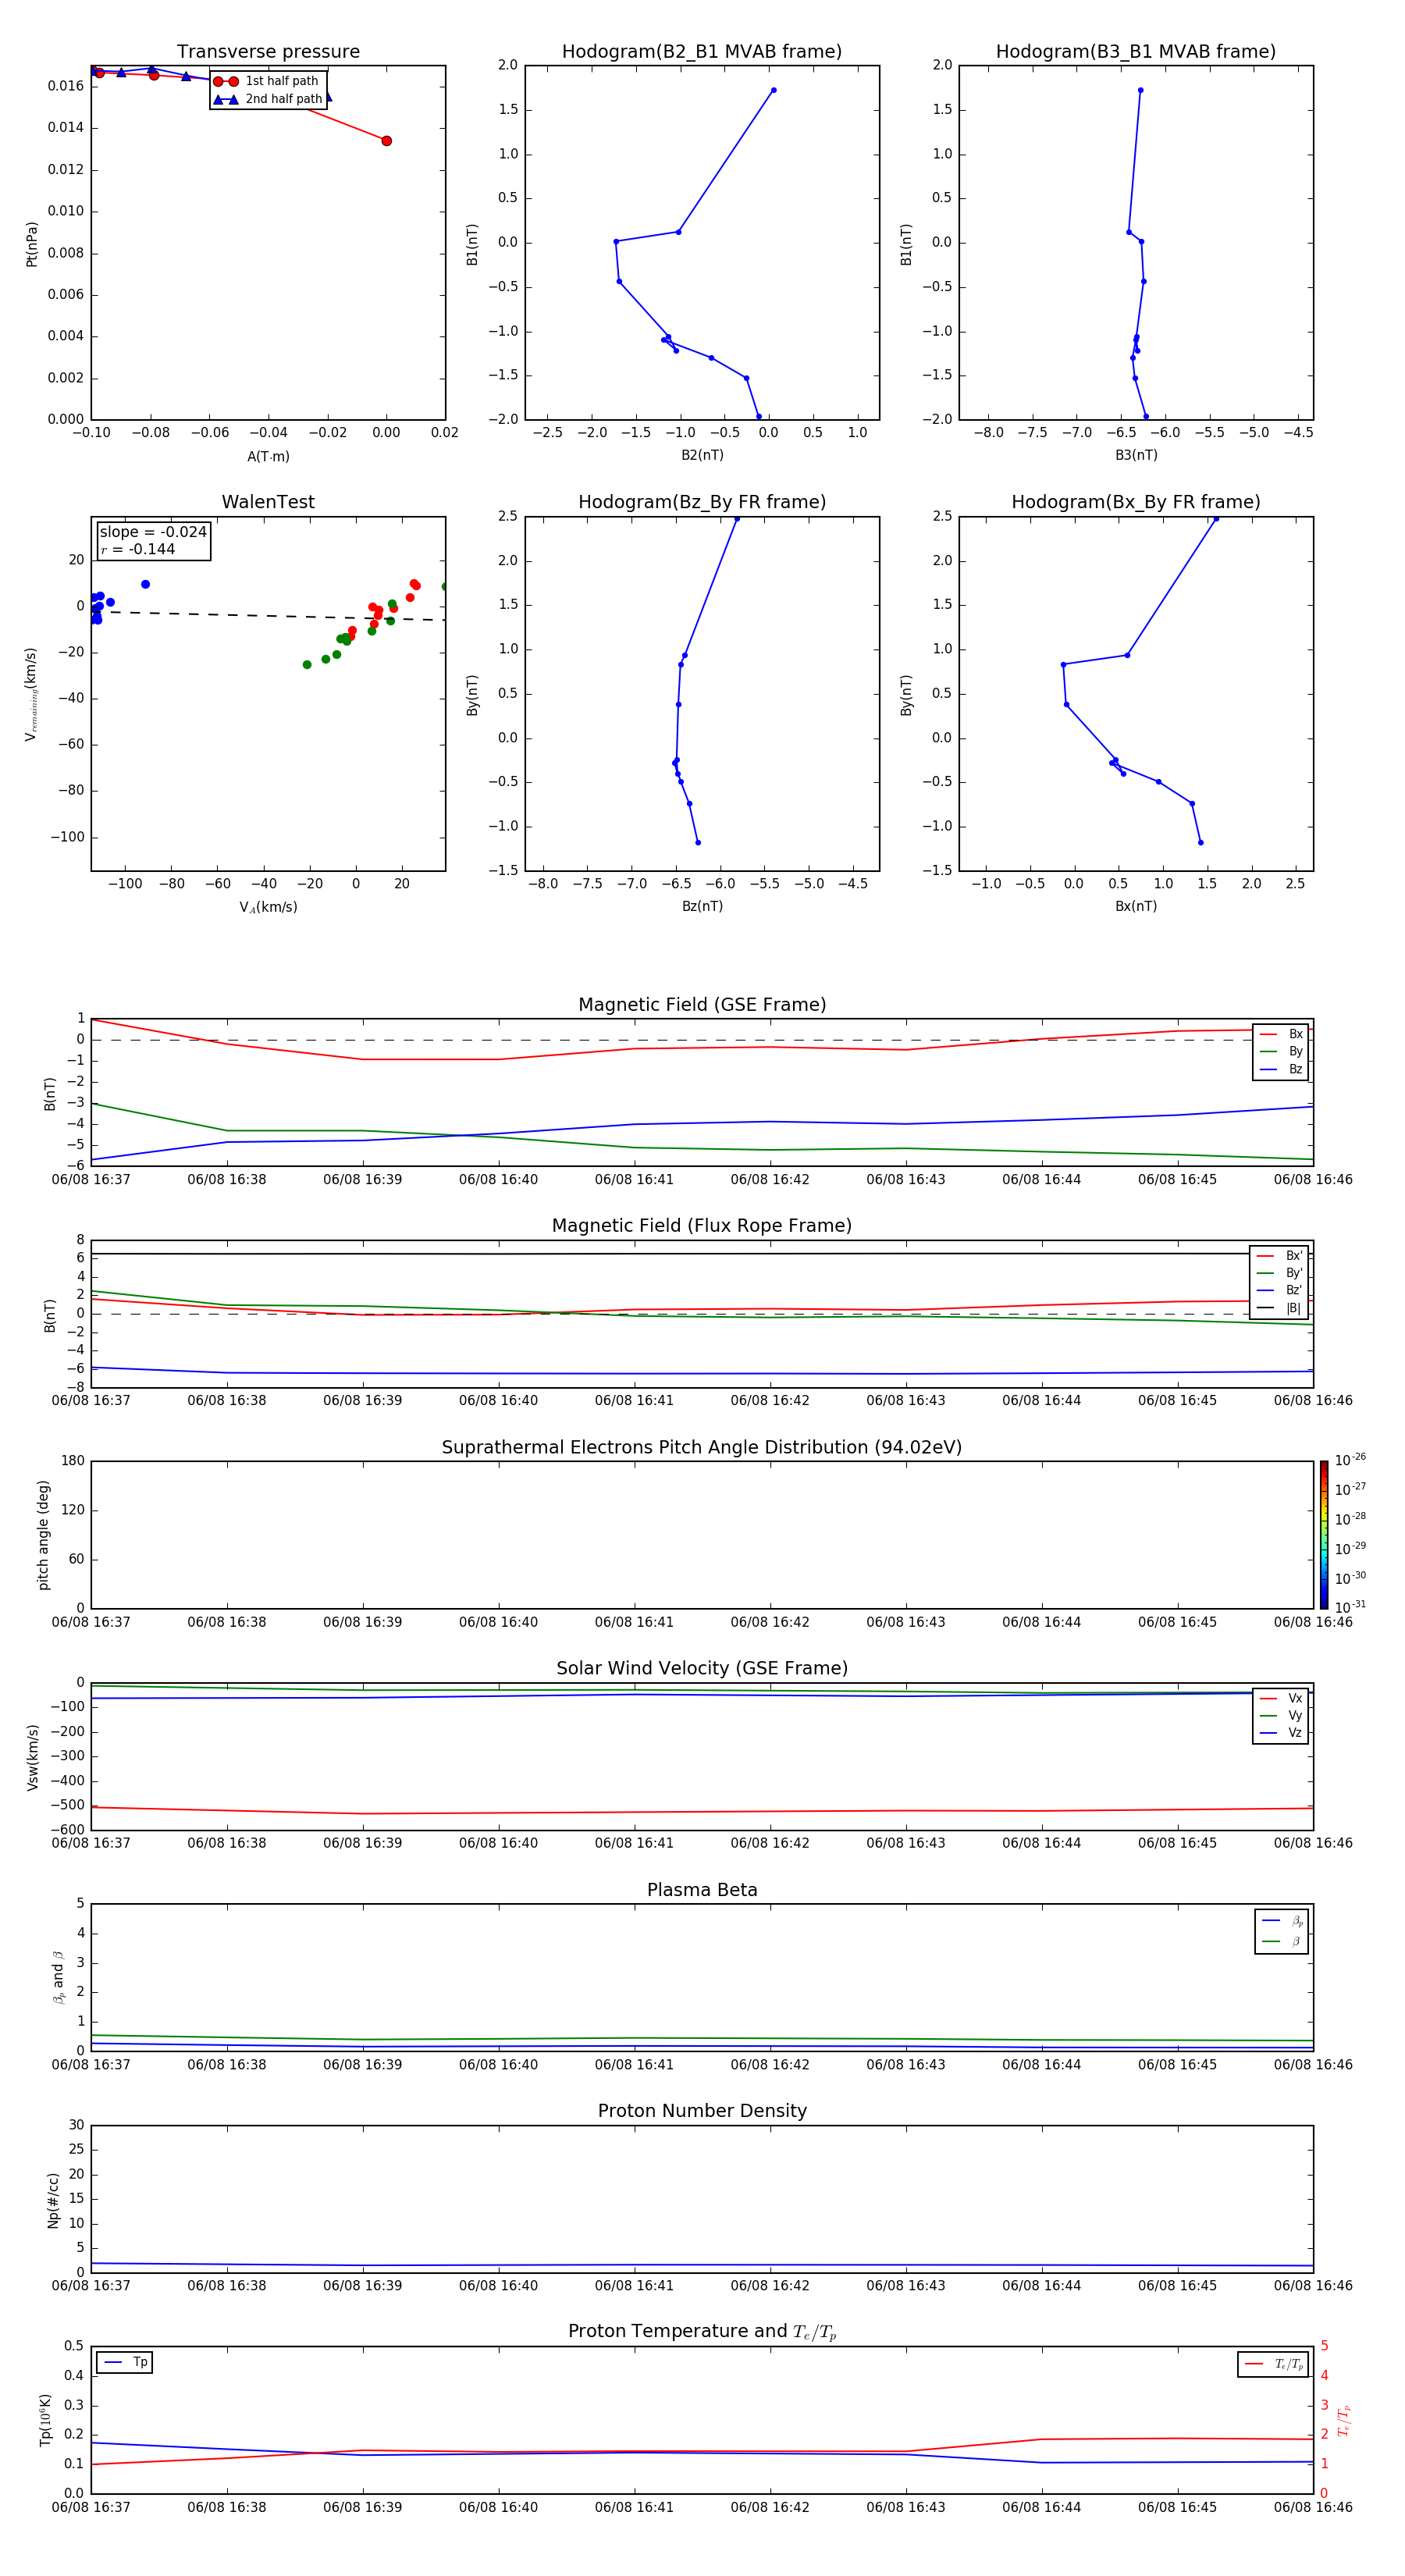Select the 'pitch angle (deg)' axis label
This screenshot has height=2576, width=1405.
tap(43, 1535)
